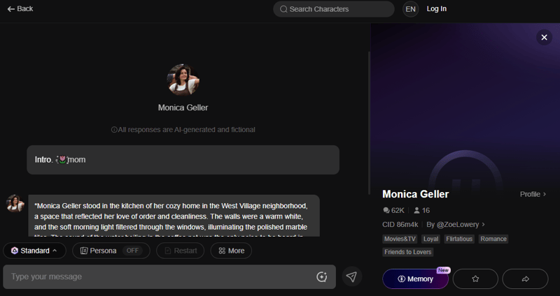Open Monica Geller's large center avatar
Viewport: 560px width, 296px height.
(x=183, y=80)
